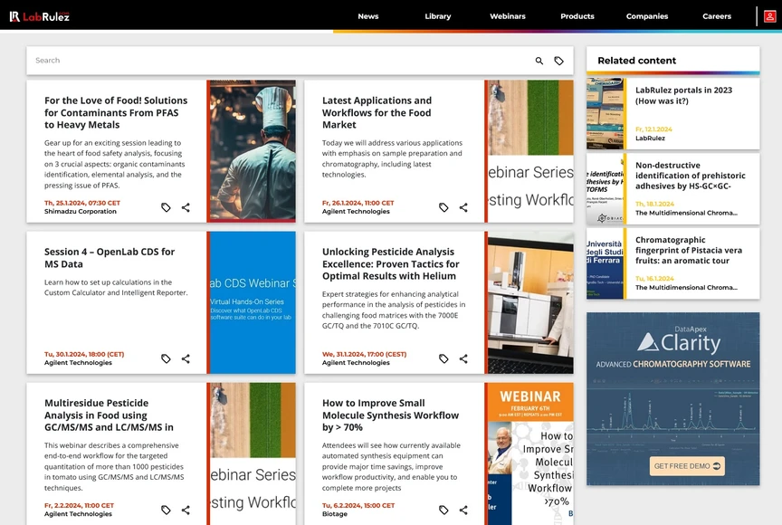Click tag icon on Small Molecule Synthesis card

[443, 510]
